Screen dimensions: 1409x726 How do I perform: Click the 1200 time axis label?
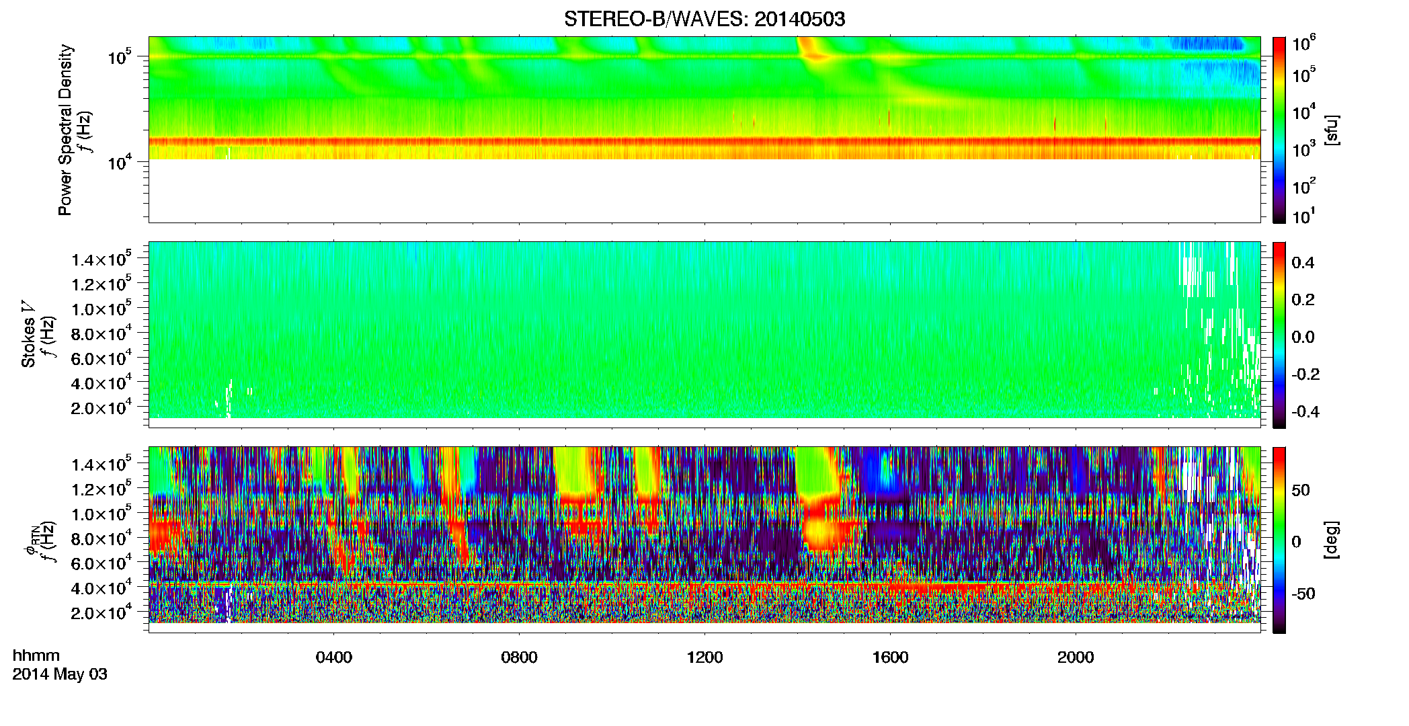pos(705,657)
